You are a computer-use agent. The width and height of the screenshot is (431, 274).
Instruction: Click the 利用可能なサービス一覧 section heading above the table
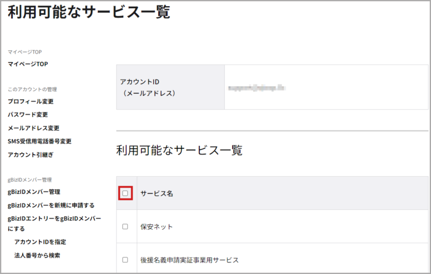point(179,150)
